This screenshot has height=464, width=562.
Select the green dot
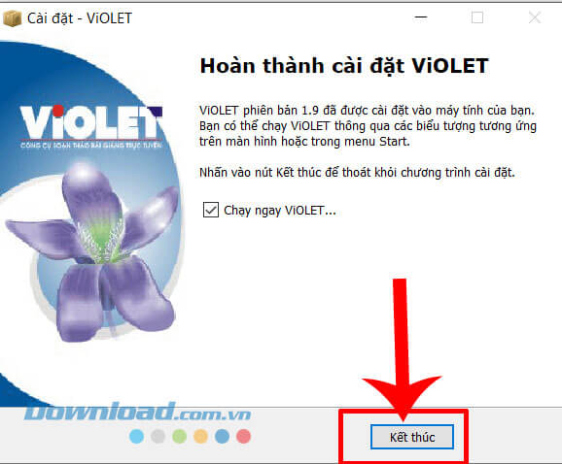[179, 437]
